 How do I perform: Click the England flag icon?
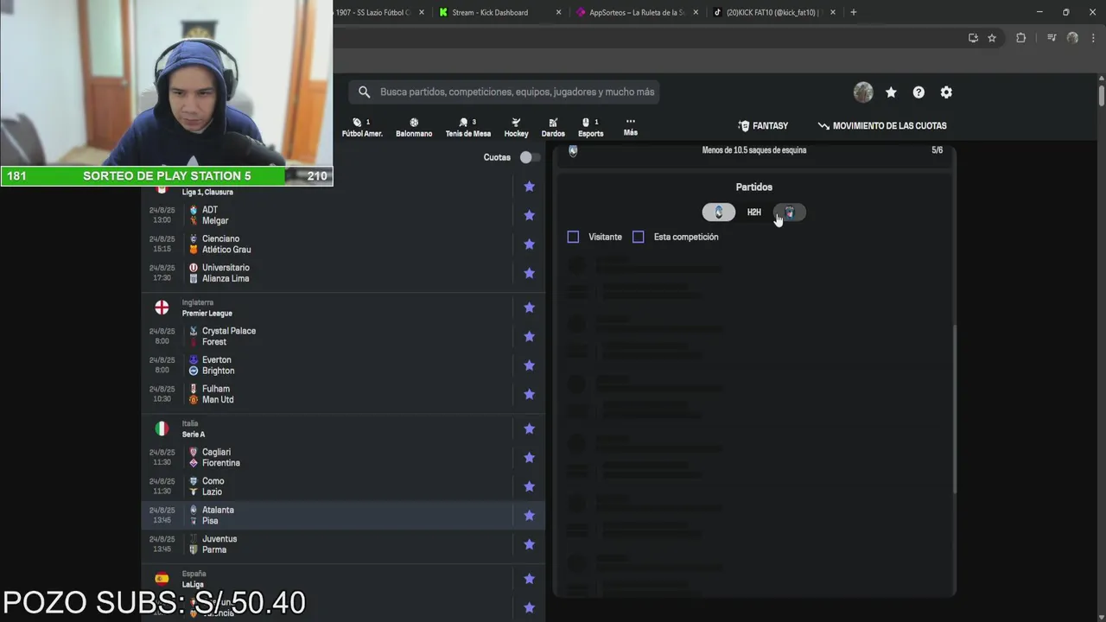[x=162, y=308]
